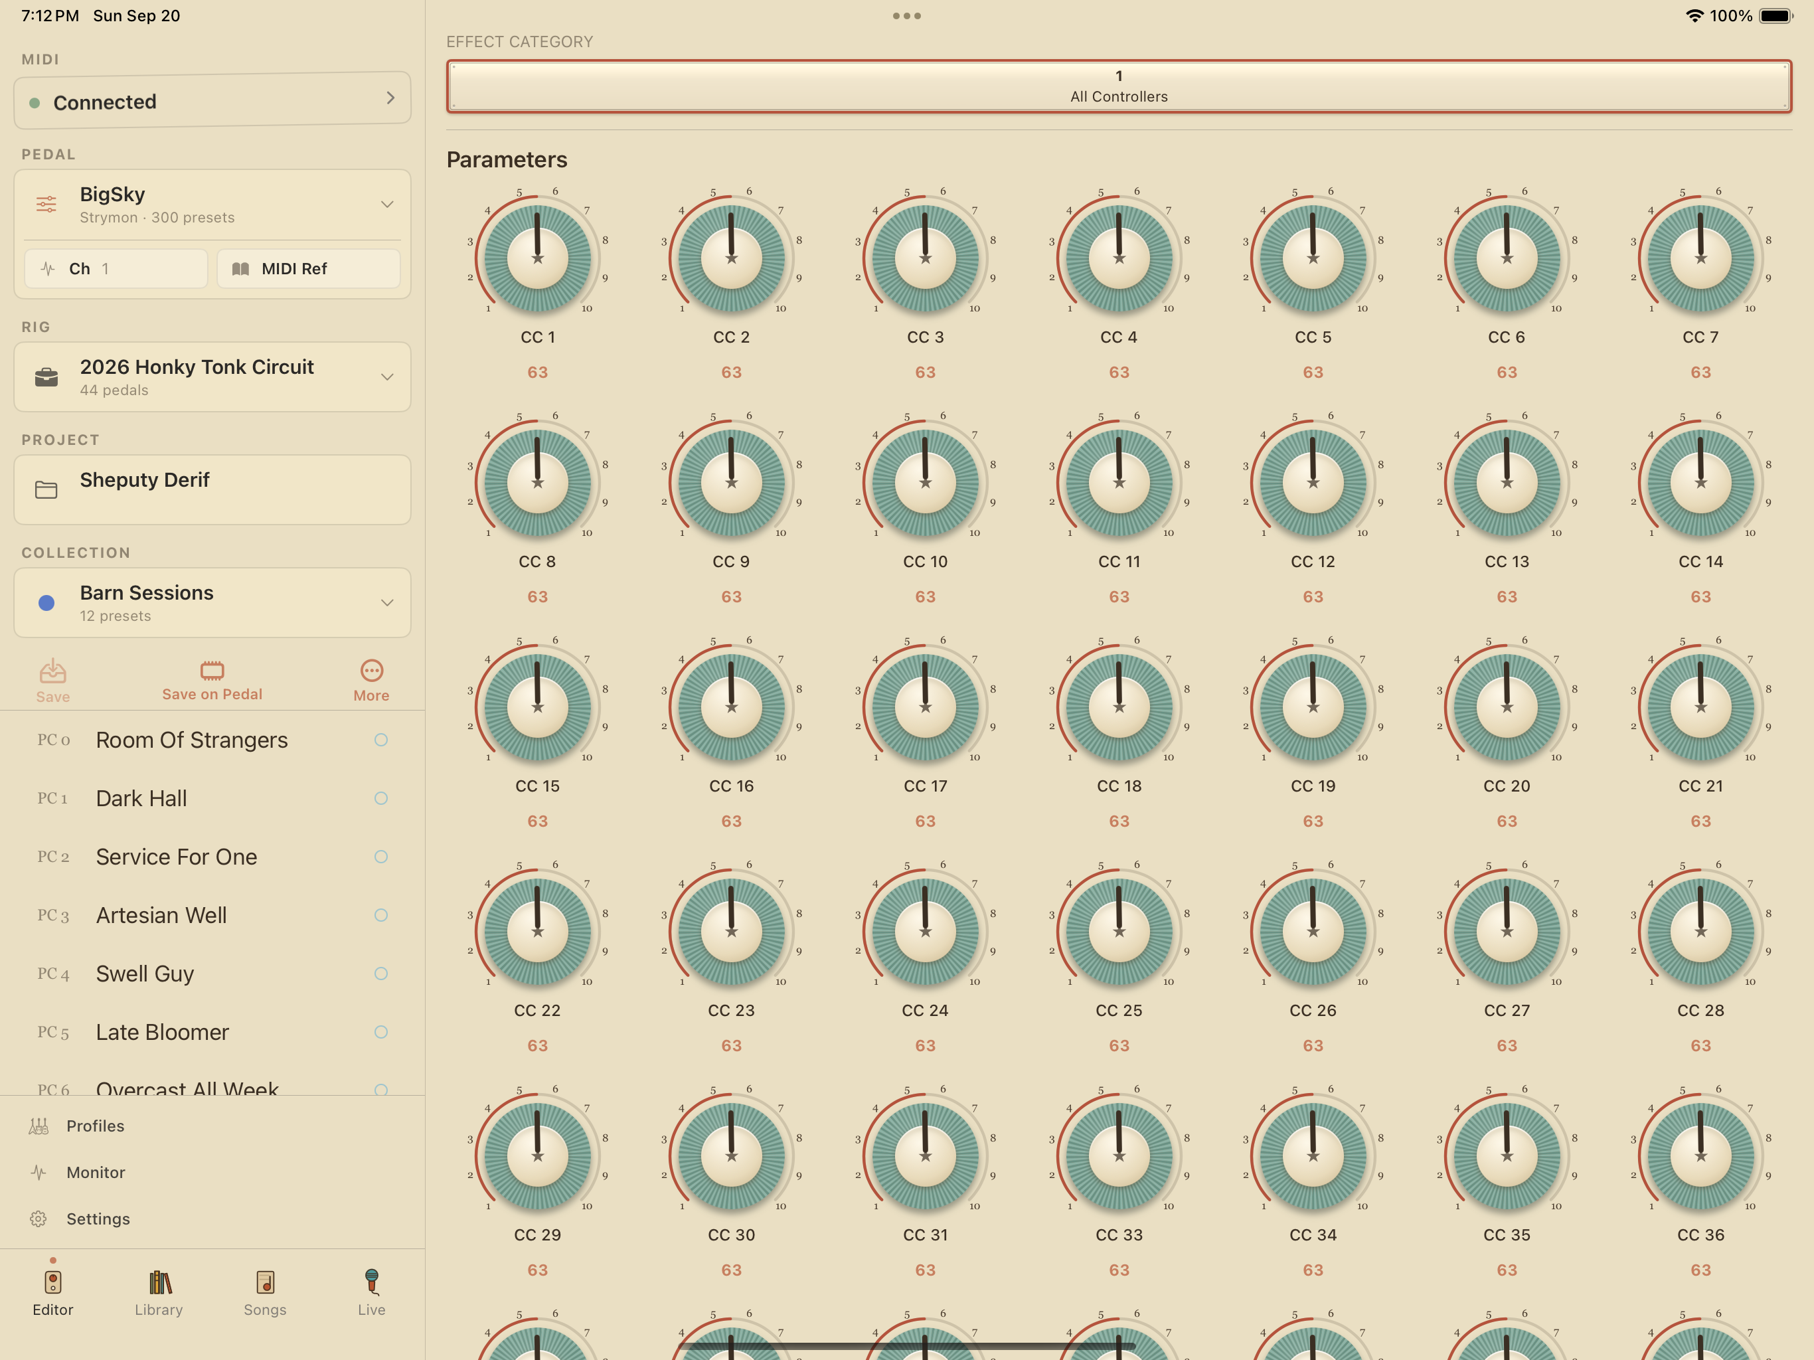The image size is (1814, 1360).
Task: Click the CC 5 value 63
Action: 1313,373
